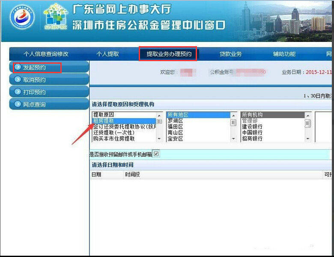Click the business date 2015-12-11 value

tap(319, 72)
